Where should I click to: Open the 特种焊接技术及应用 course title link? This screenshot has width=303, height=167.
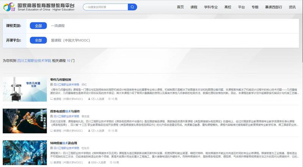(64, 144)
